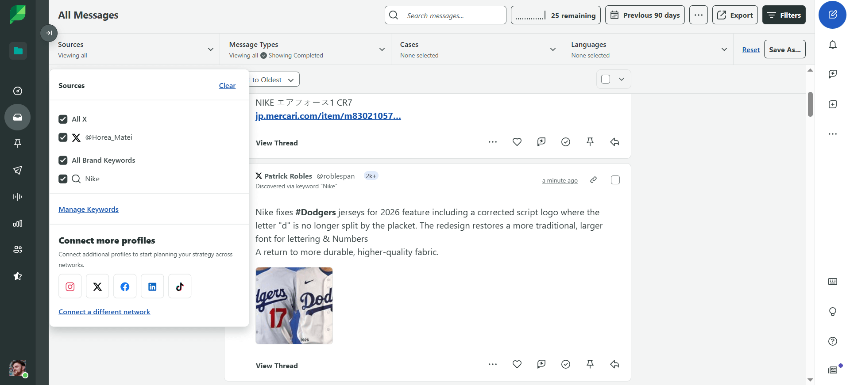Expand the Sources filter dropdown
The width and height of the screenshot is (850, 385).
coord(135,50)
